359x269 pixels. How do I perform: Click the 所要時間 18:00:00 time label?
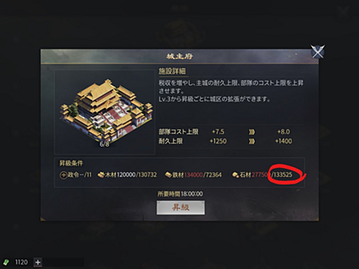tap(180, 194)
